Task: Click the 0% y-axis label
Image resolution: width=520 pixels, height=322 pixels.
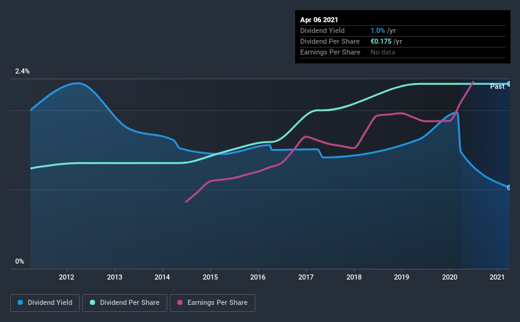Action: [20, 262]
